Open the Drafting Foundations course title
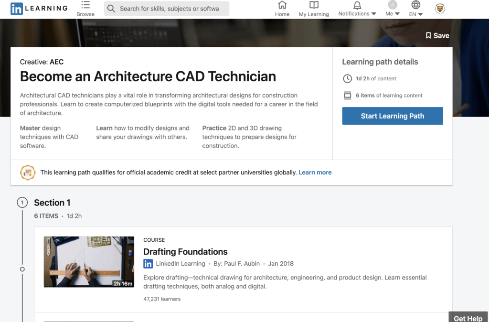The image size is (489, 322). pyautogui.click(x=185, y=251)
